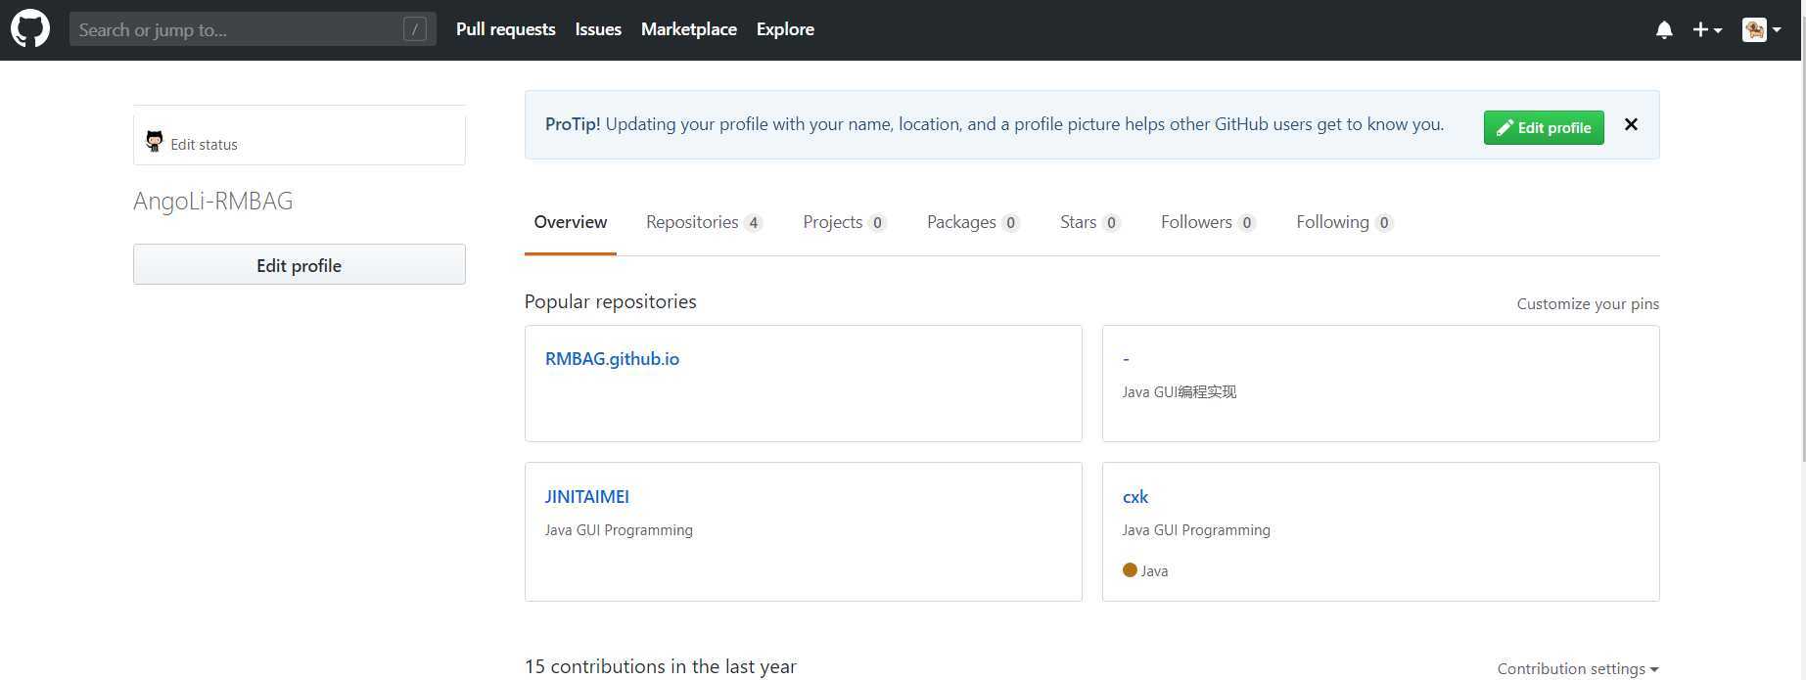Open the user avatar menu
This screenshot has height=680, width=1806.
(x=1761, y=30)
